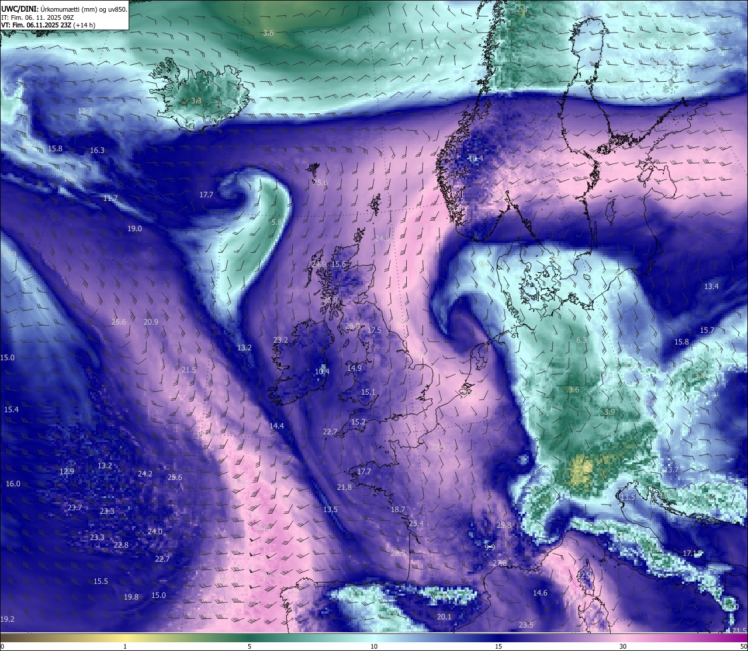748x651 pixels.
Task: Click the 14.4 value label
Action: [x=276, y=426]
